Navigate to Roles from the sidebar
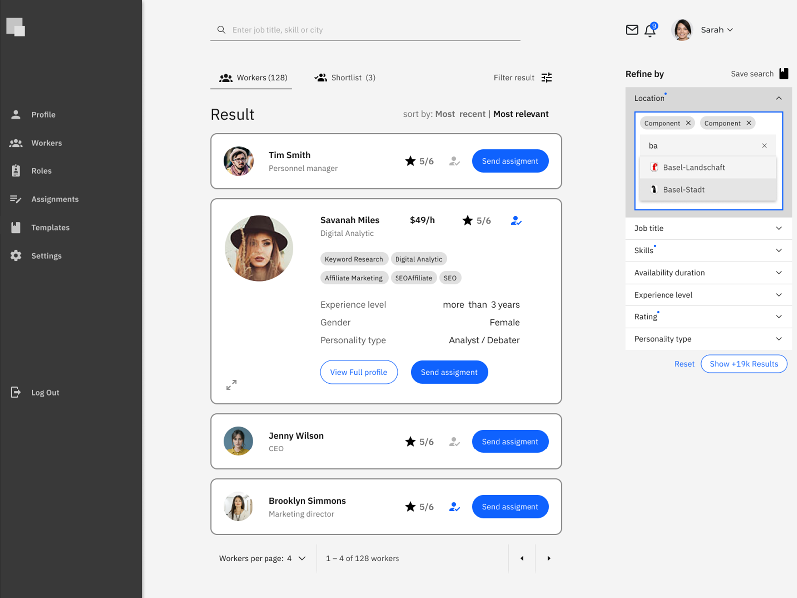This screenshot has height=598, width=797. click(x=41, y=171)
